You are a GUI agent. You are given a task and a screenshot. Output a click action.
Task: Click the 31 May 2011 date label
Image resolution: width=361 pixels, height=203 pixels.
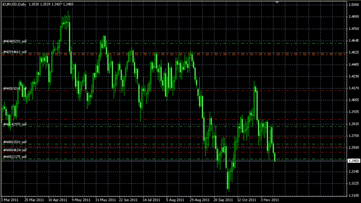[105, 200]
